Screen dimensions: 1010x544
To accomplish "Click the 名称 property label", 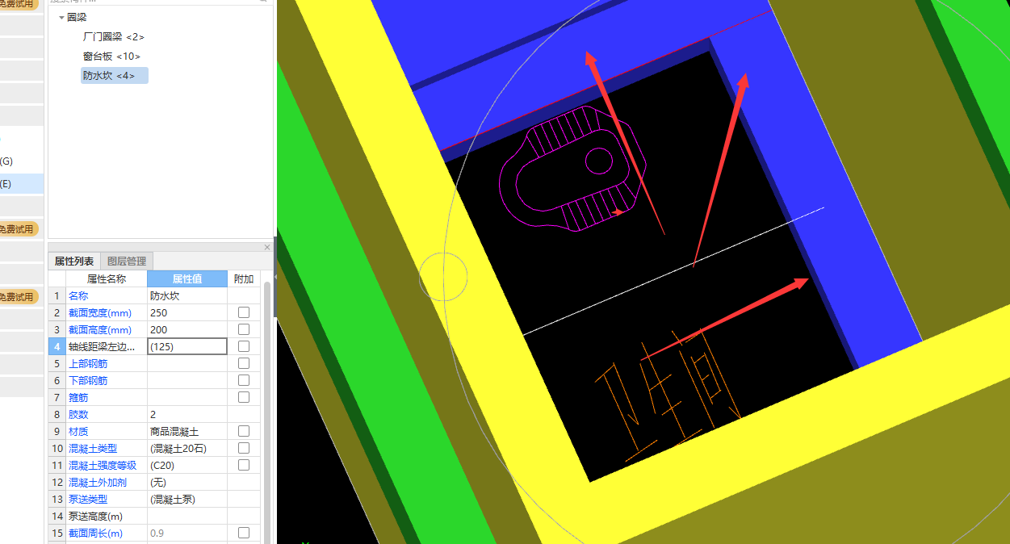I will coord(78,296).
